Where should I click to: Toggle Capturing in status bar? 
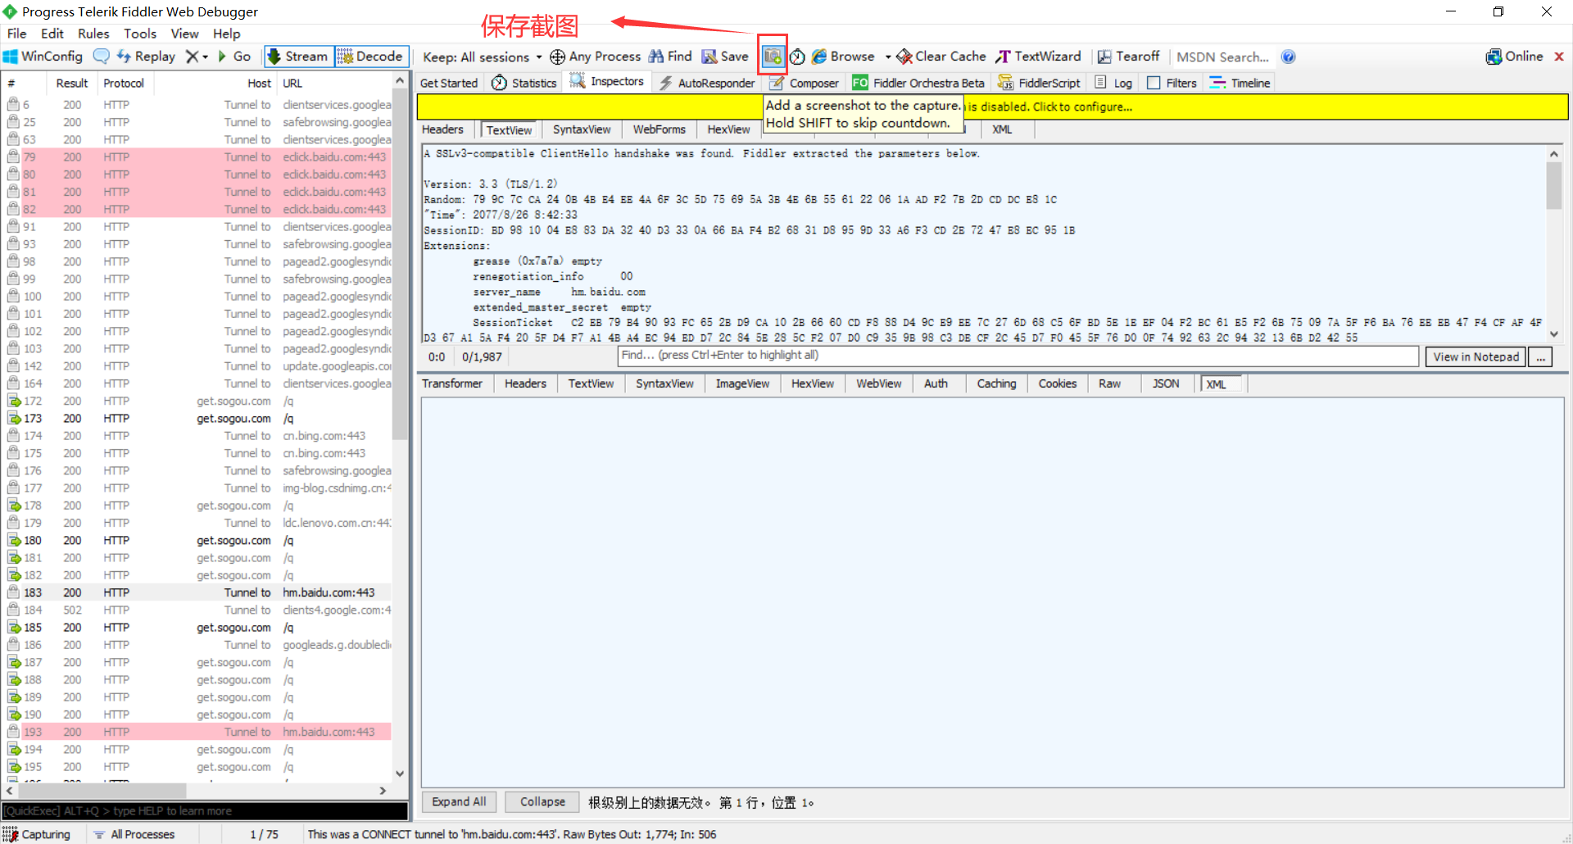[36, 834]
